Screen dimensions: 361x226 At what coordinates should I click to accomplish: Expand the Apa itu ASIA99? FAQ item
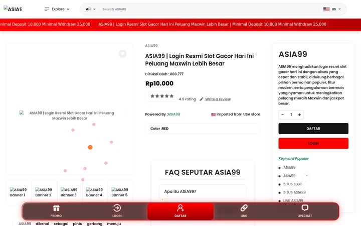click(203, 191)
